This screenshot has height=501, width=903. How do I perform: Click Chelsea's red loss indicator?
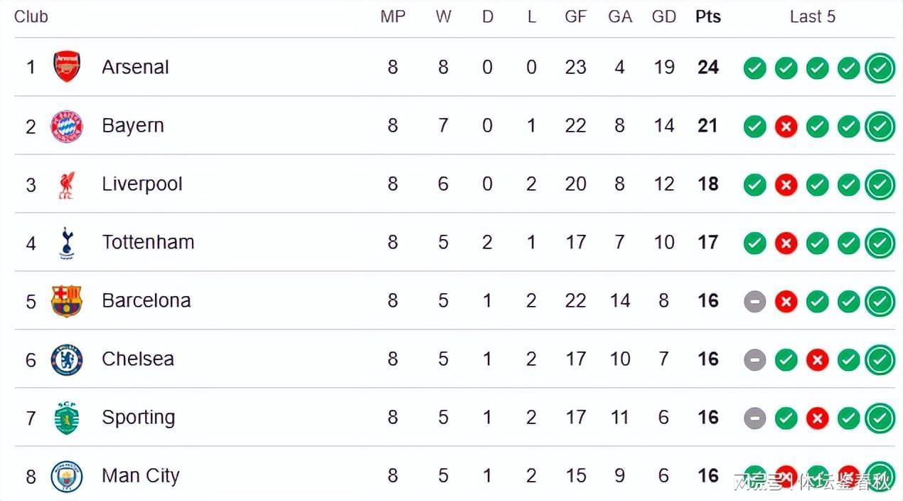pyautogui.click(x=817, y=360)
